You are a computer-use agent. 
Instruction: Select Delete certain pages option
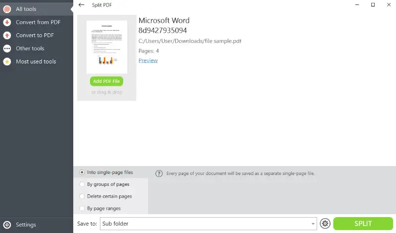(110, 196)
